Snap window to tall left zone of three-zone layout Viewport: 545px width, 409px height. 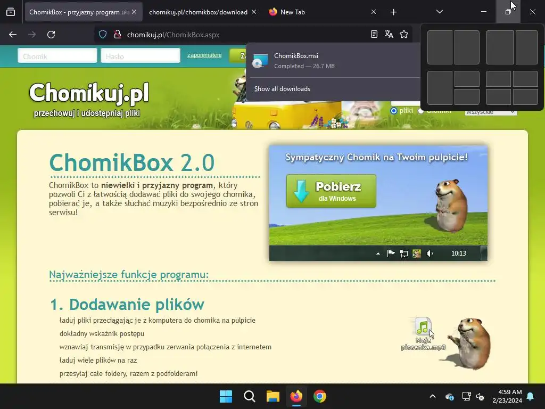click(x=440, y=88)
